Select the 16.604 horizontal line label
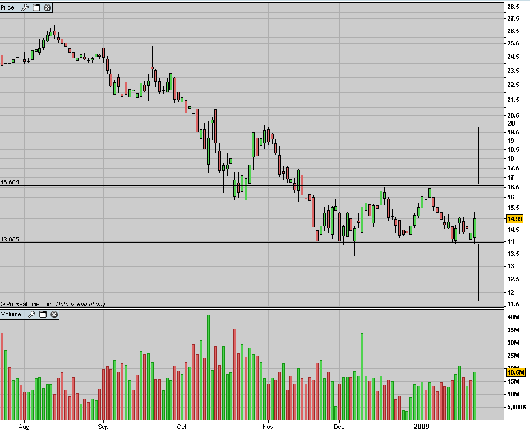Screen dimensions: 530x430 (10, 183)
